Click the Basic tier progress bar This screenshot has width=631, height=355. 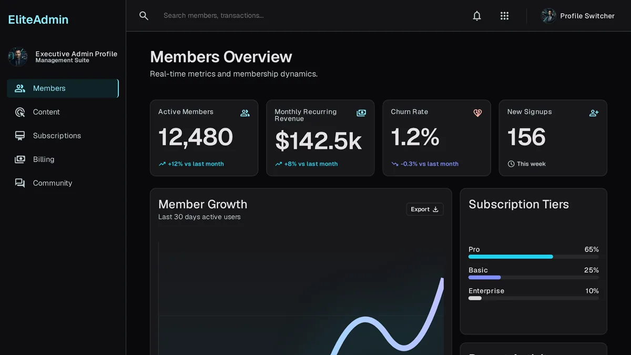pos(533,278)
